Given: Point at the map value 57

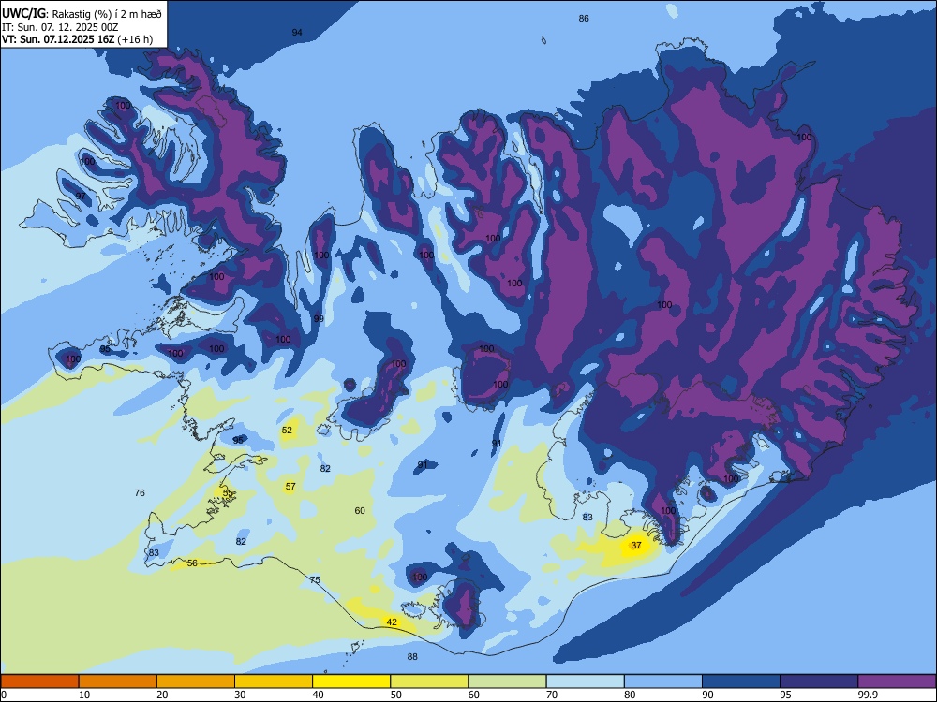Looking at the screenshot, I should tap(290, 487).
